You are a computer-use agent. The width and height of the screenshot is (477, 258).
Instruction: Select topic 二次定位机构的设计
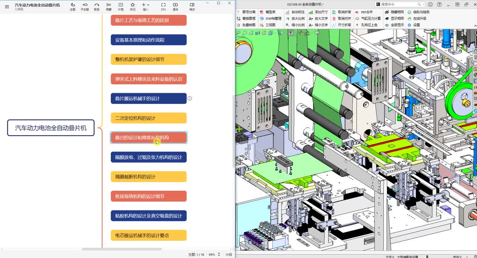tap(149, 118)
